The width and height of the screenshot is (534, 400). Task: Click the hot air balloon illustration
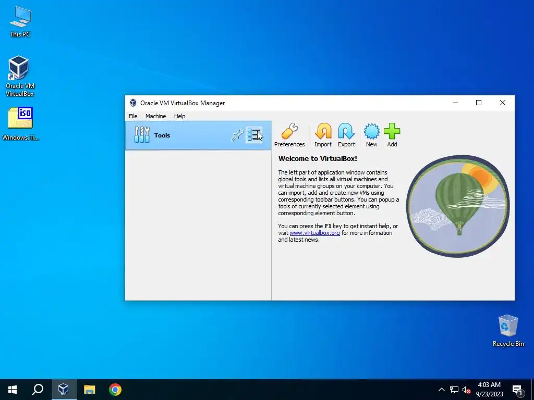pos(458,206)
